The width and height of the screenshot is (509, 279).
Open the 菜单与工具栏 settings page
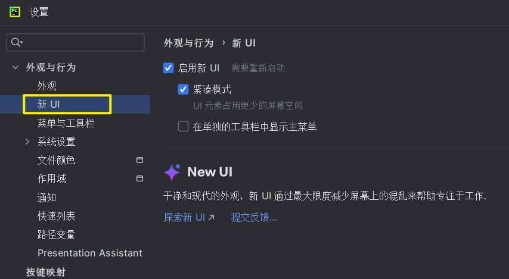point(66,123)
